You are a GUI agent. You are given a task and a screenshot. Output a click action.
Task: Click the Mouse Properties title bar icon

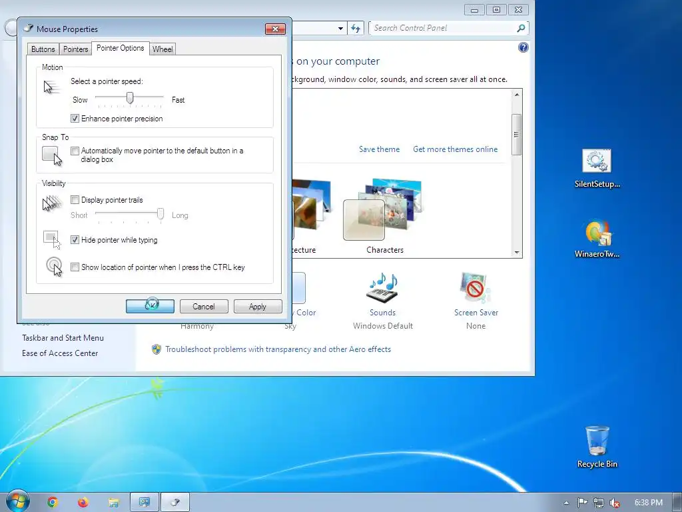tap(28, 29)
